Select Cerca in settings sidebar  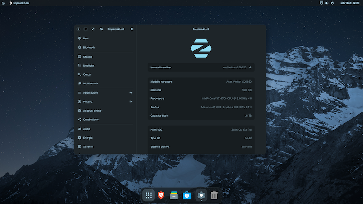[x=105, y=74]
